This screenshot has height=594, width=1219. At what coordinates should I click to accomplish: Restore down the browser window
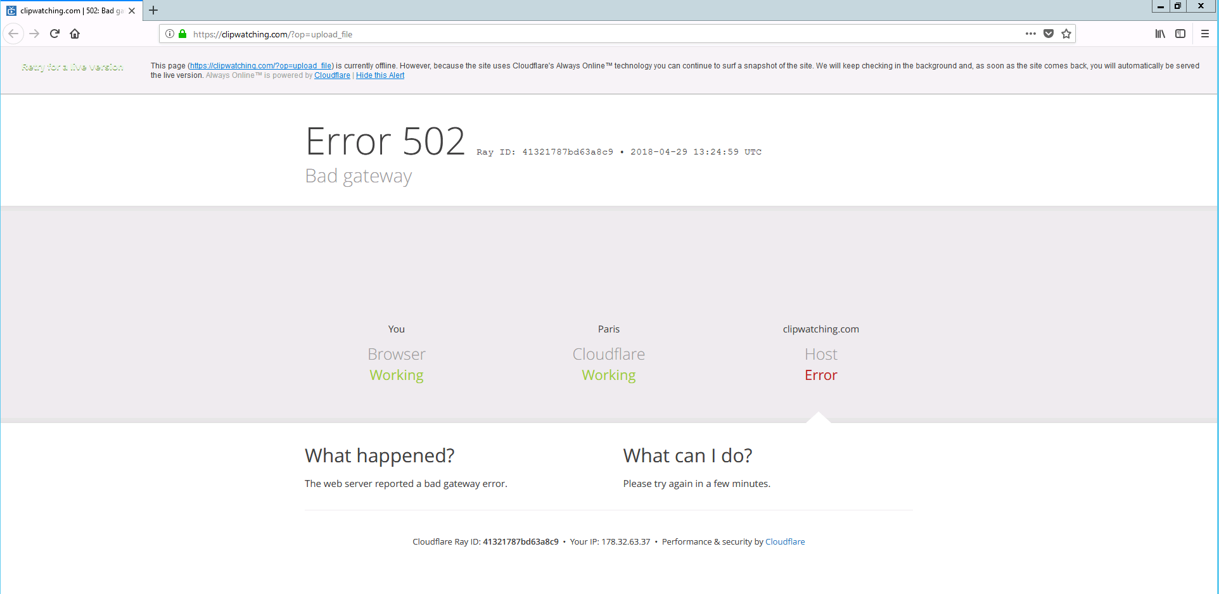pos(1178,6)
